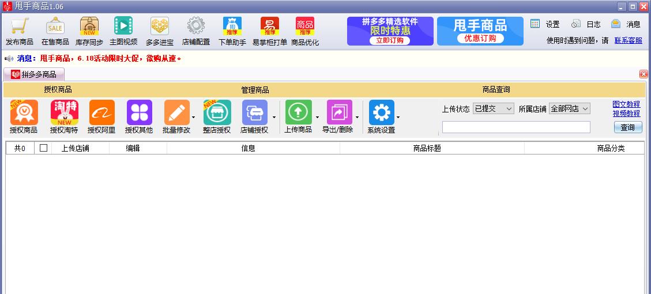Click the 导出/删除 pink icon
651x294 pixels.
340,112
